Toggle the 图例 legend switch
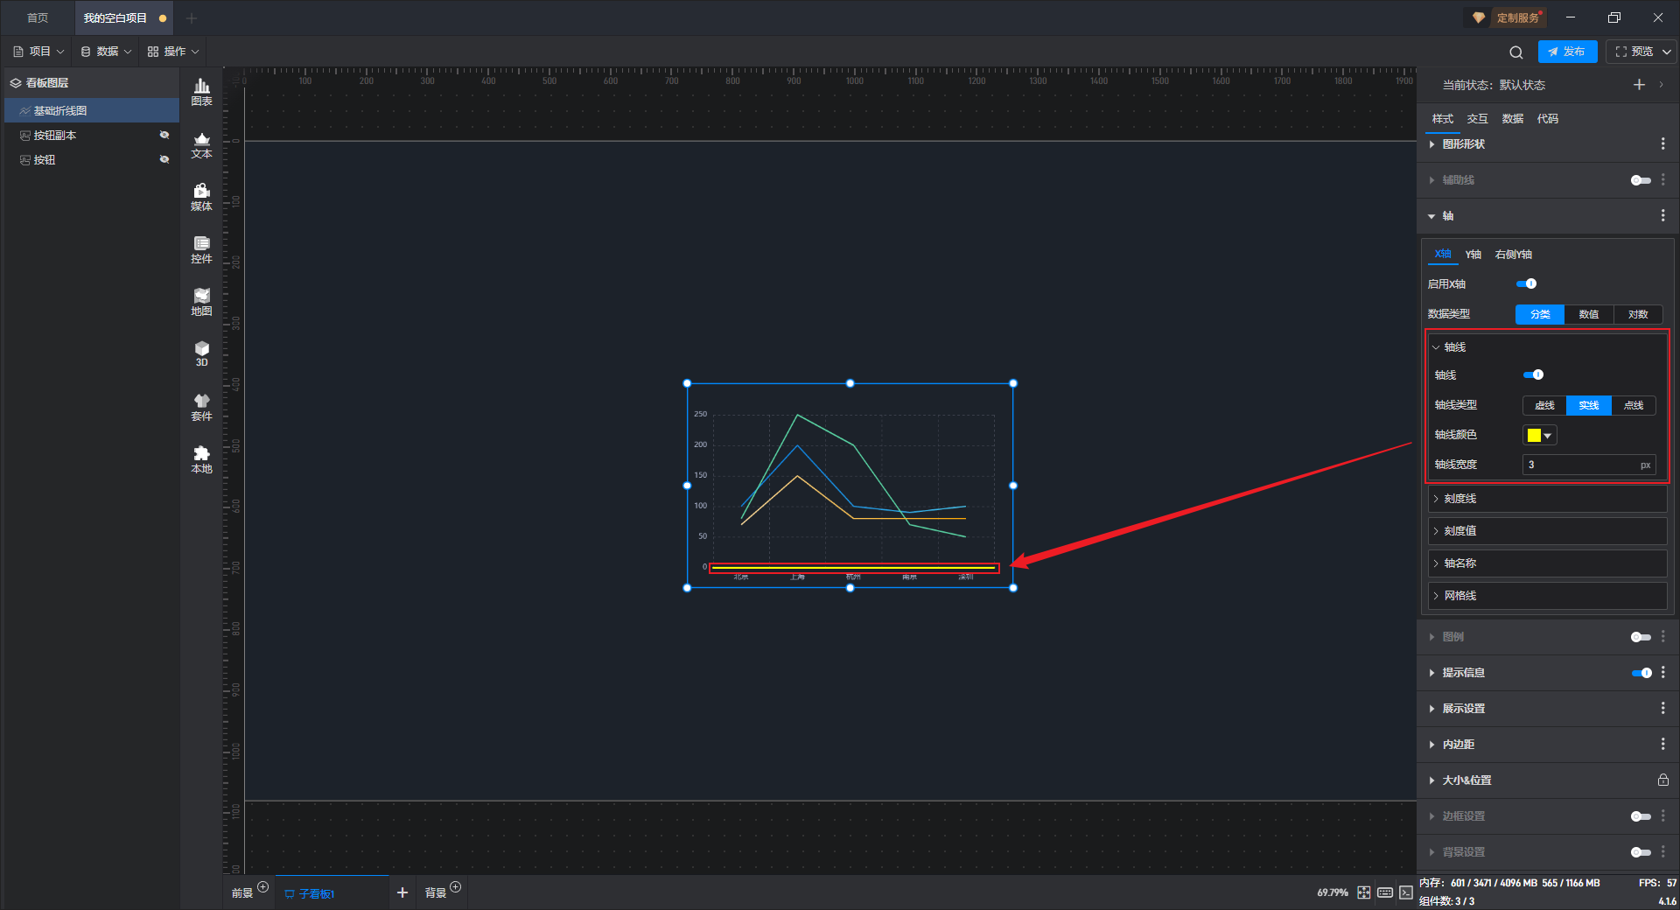Image resolution: width=1680 pixels, height=910 pixels. pos(1641,637)
